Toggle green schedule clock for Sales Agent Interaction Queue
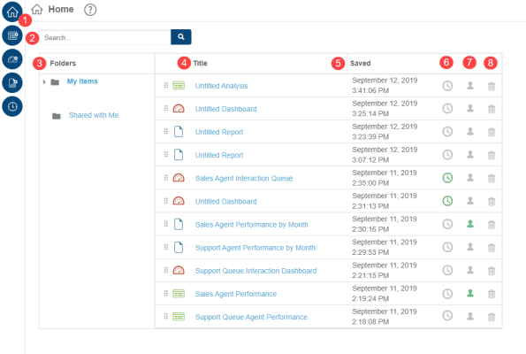 click(447, 178)
